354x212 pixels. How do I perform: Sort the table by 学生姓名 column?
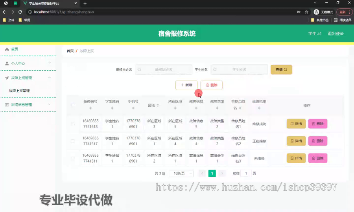point(112,108)
